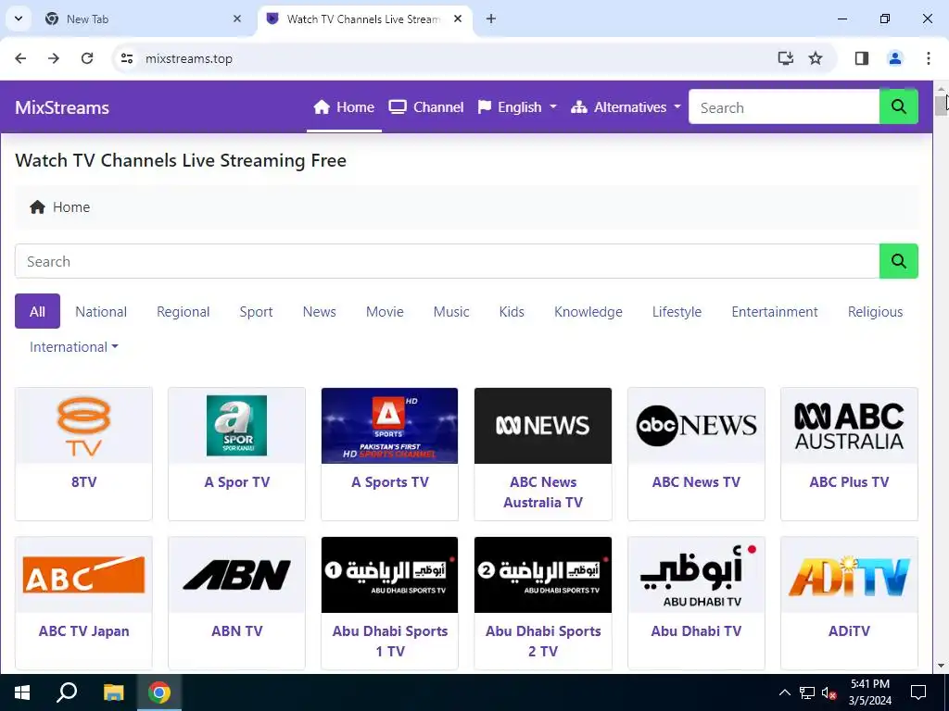Expand the Alternatives dropdown

[626, 107]
